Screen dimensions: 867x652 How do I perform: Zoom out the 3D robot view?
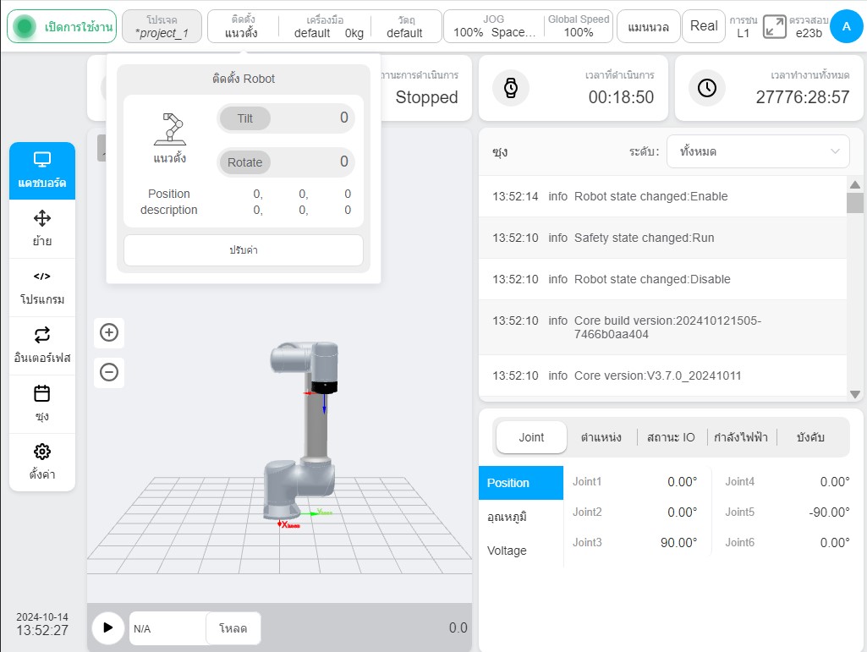click(109, 372)
